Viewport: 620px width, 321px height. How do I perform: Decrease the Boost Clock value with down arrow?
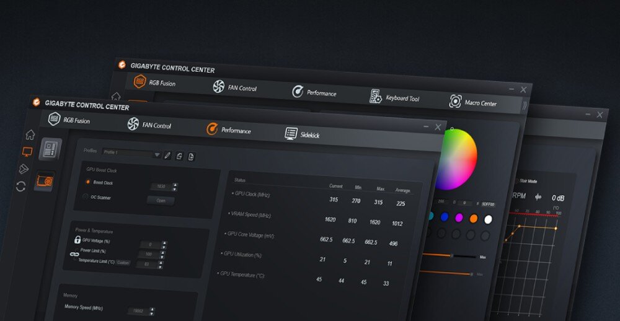coord(175,189)
